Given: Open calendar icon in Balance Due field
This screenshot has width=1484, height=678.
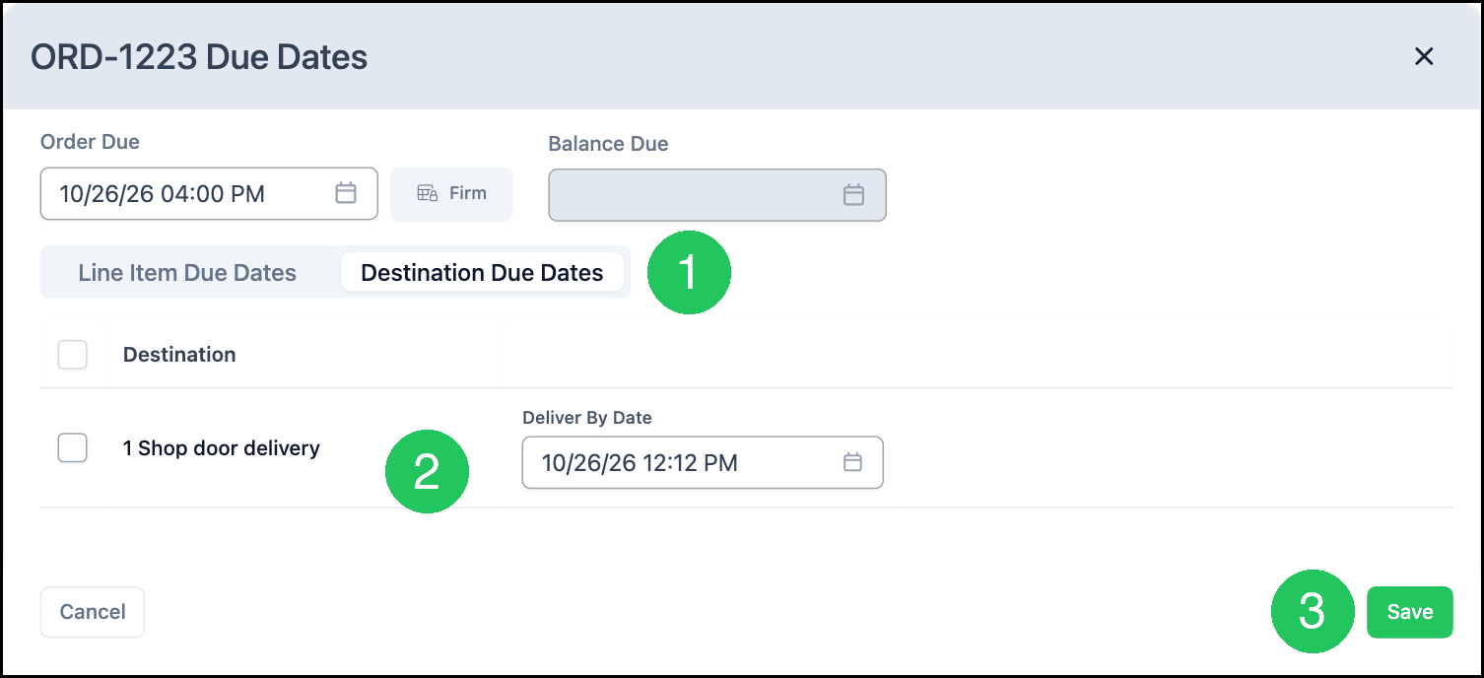Looking at the screenshot, I should [853, 195].
